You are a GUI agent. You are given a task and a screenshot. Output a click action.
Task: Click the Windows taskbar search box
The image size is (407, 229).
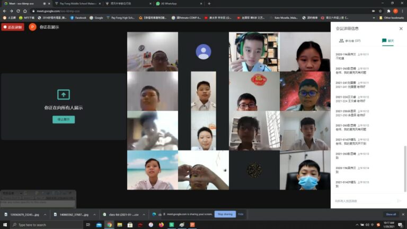click(47, 225)
